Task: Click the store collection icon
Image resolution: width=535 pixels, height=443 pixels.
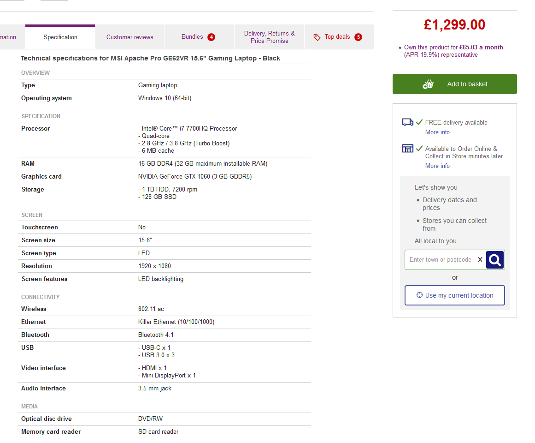Action: (408, 148)
